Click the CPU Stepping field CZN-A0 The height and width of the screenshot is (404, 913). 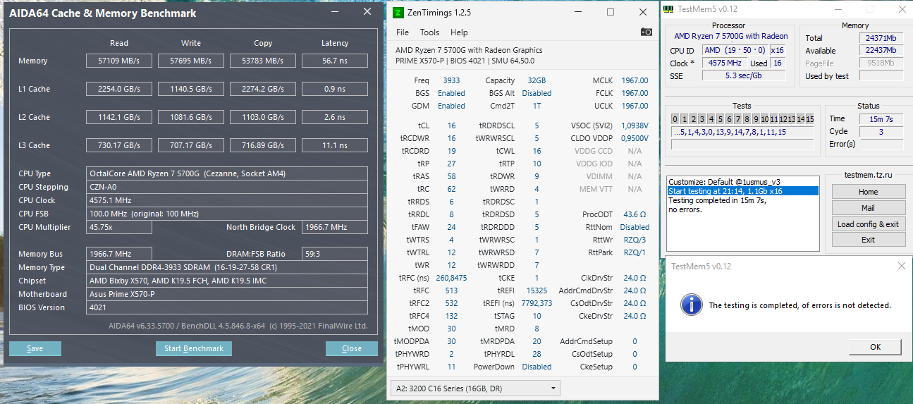pos(227,187)
